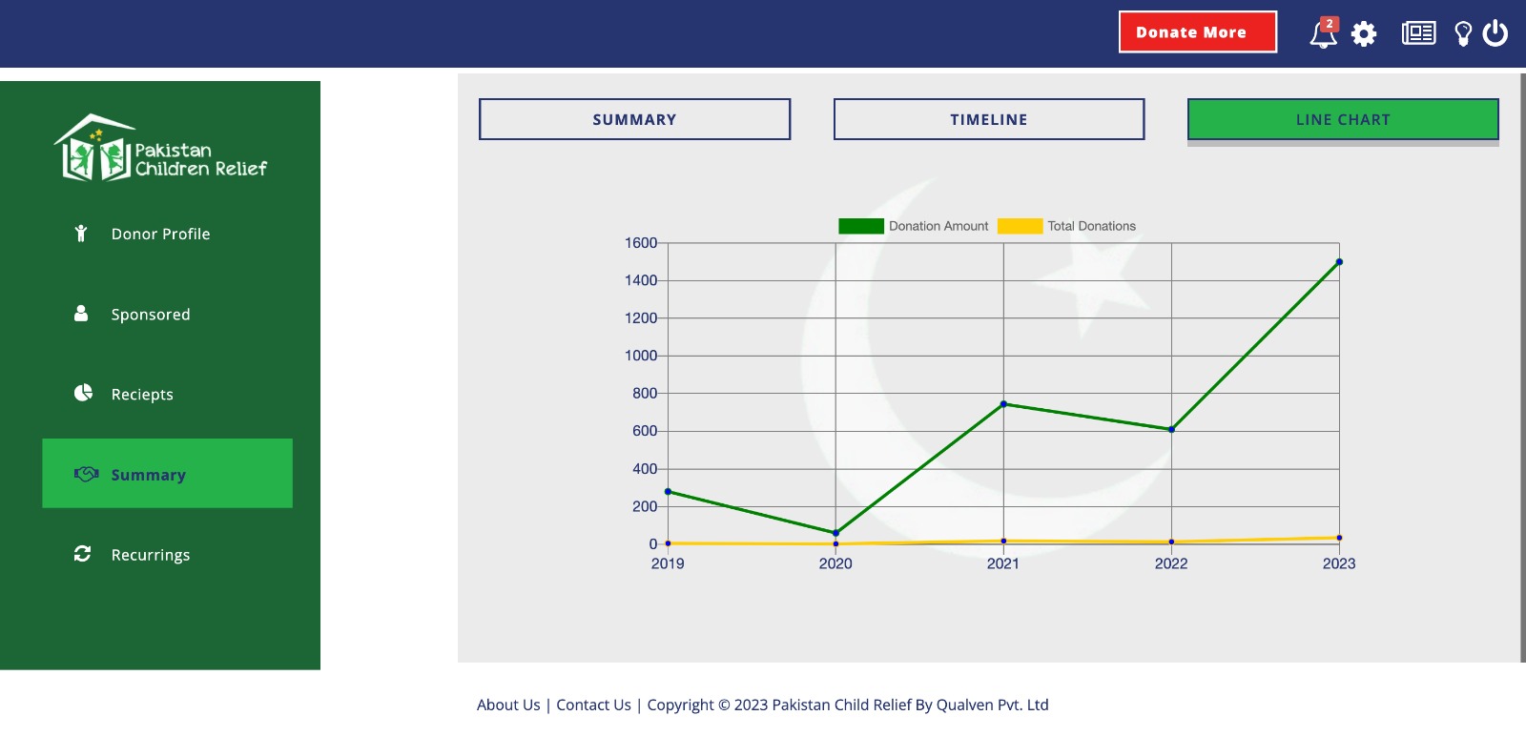This screenshot has width=1526, height=736.
Task: Select the Line Chart tab
Action: 1342,119
